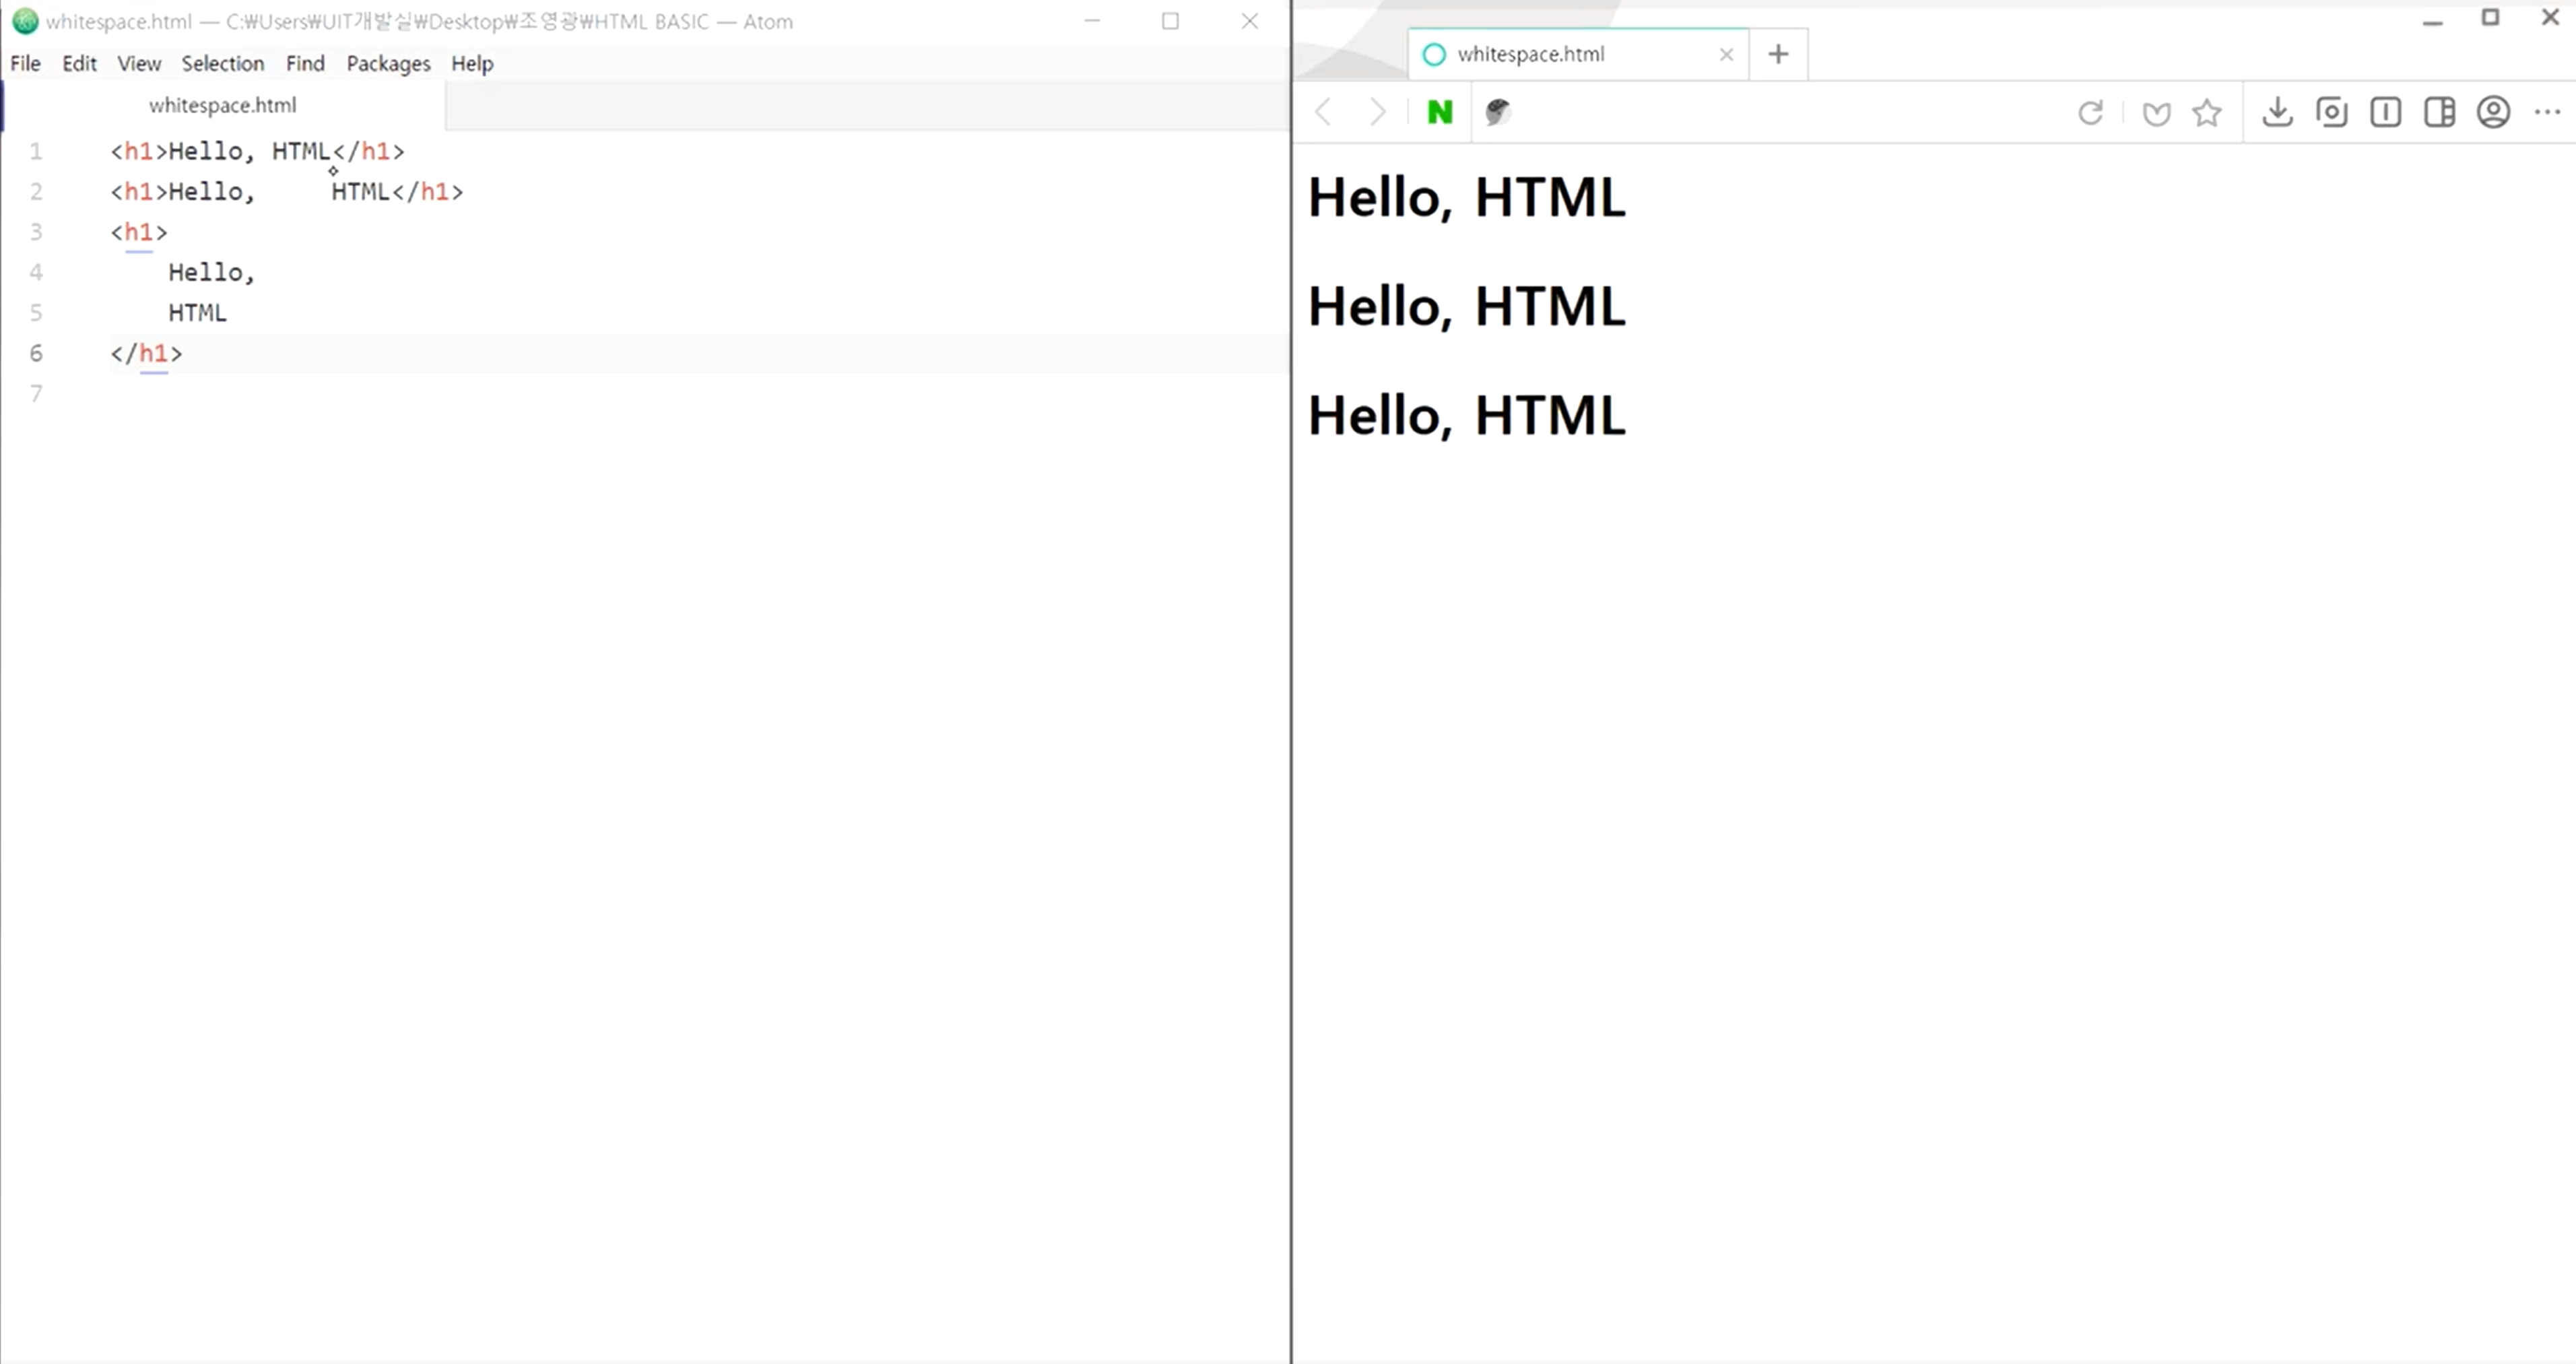The image size is (2576, 1364).
Task: Click the site info icon in address bar
Action: pyautogui.click(x=1497, y=112)
